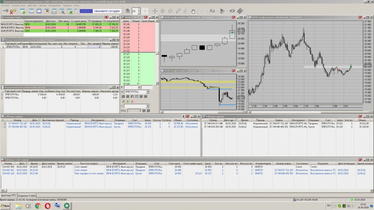Switch to the фьючерс РТС tab
This screenshot has width=374, height=210.
coord(8,196)
